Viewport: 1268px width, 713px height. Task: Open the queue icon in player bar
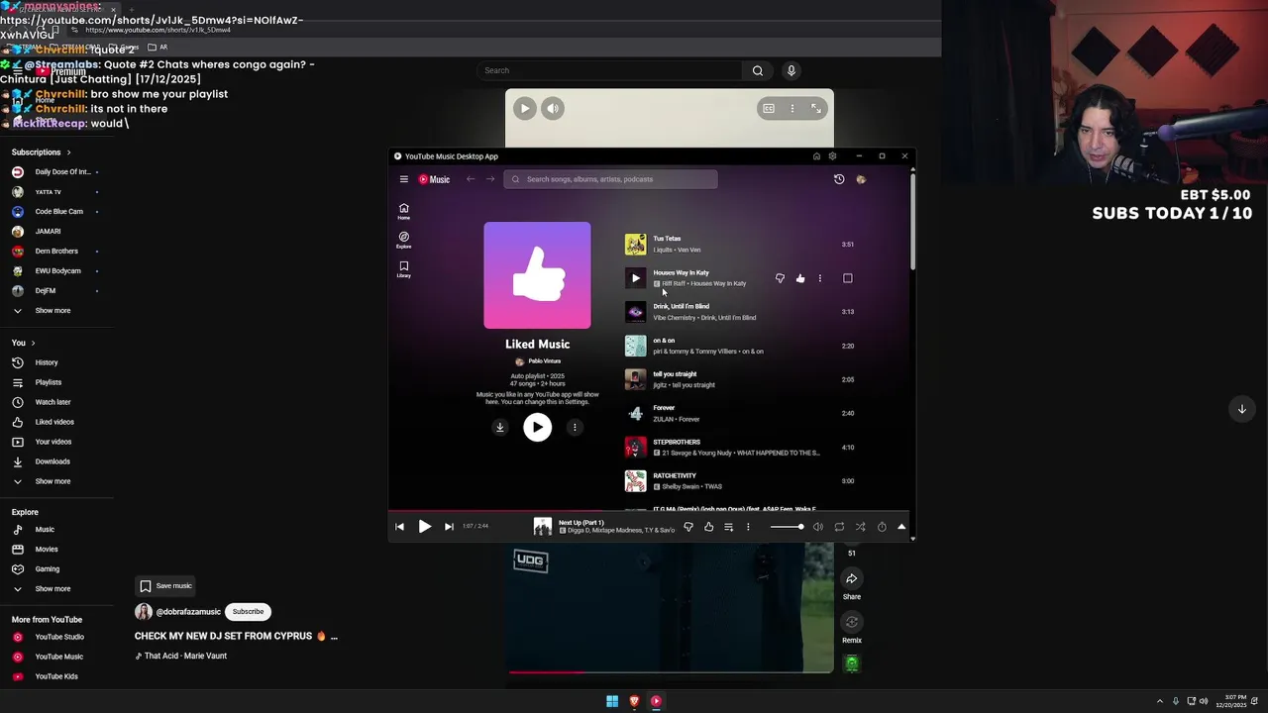click(x=728, y=527)
